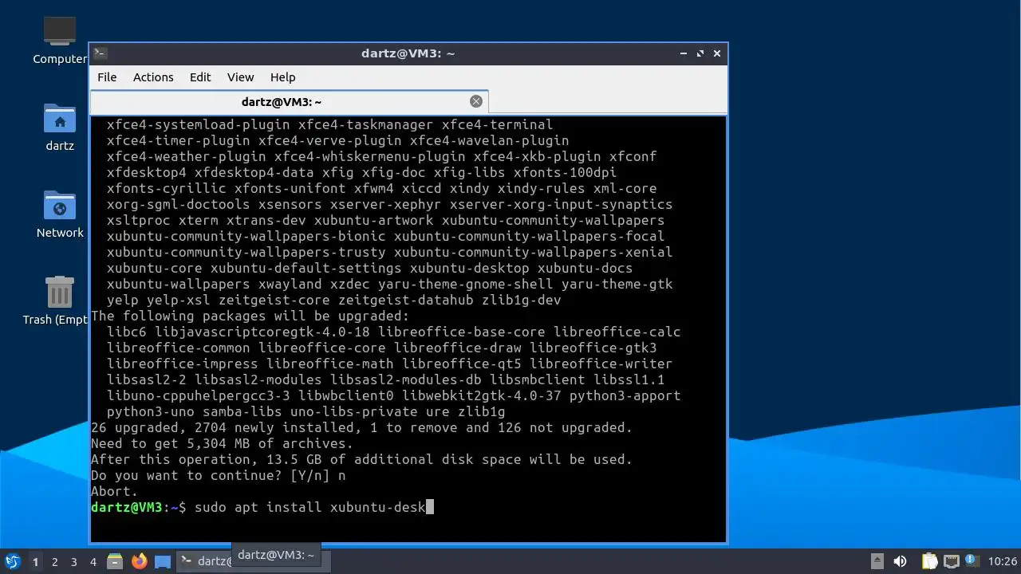Open the Computer desktop icon

60,41
